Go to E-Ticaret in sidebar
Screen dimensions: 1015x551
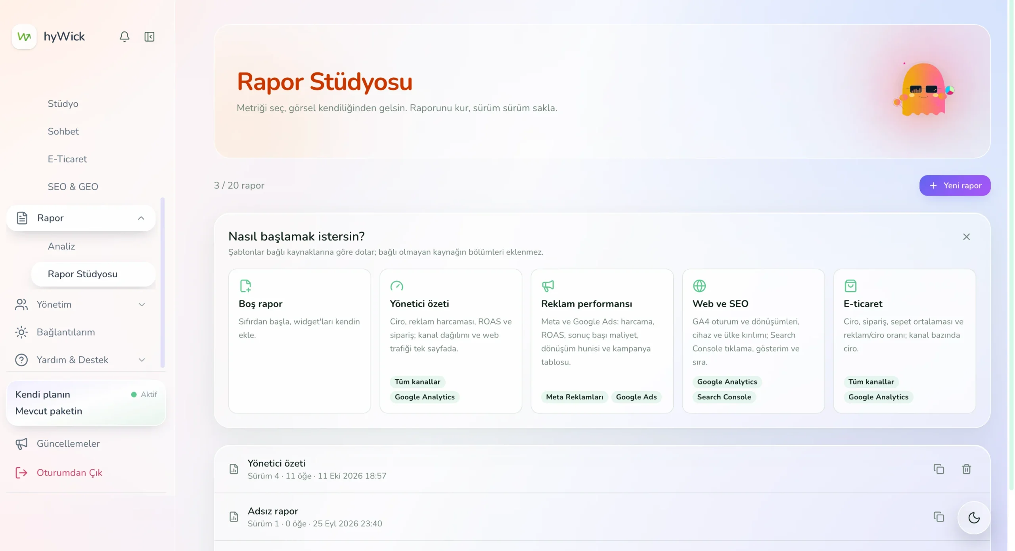coord(67,159)
